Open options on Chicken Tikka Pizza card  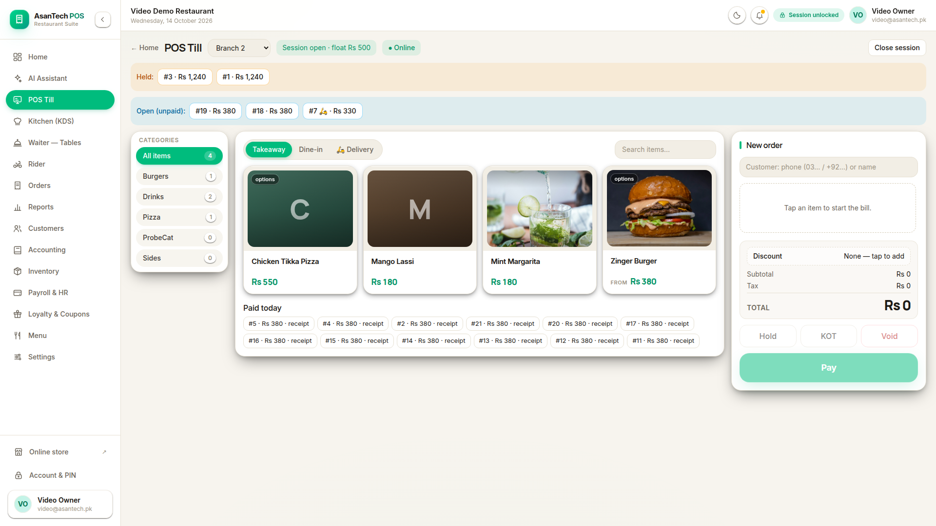[x=265, y=180]
